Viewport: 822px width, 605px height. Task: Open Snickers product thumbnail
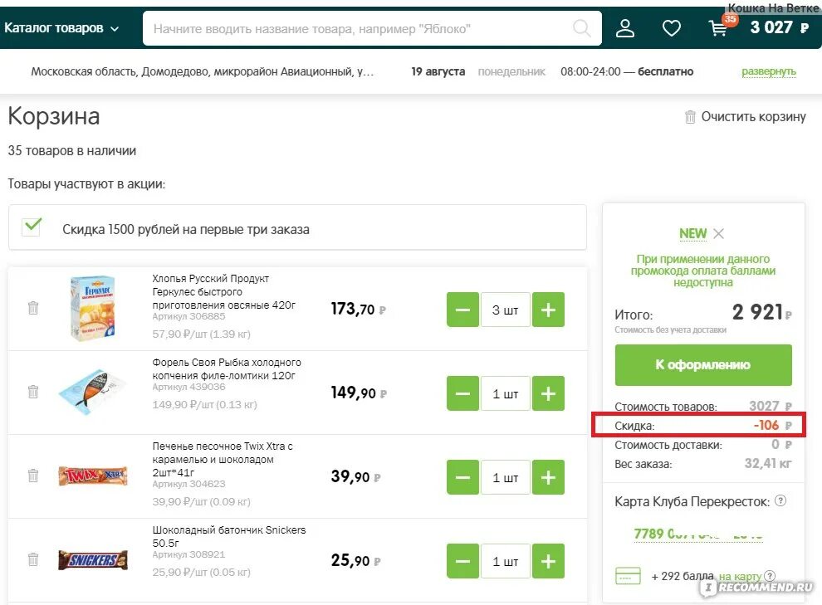[x=93, y=560]
